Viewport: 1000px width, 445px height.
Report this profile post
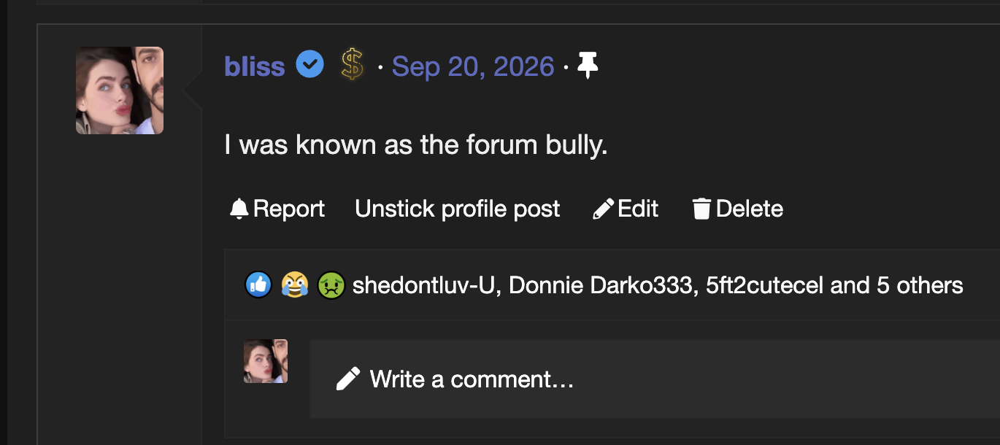point(277,209)
